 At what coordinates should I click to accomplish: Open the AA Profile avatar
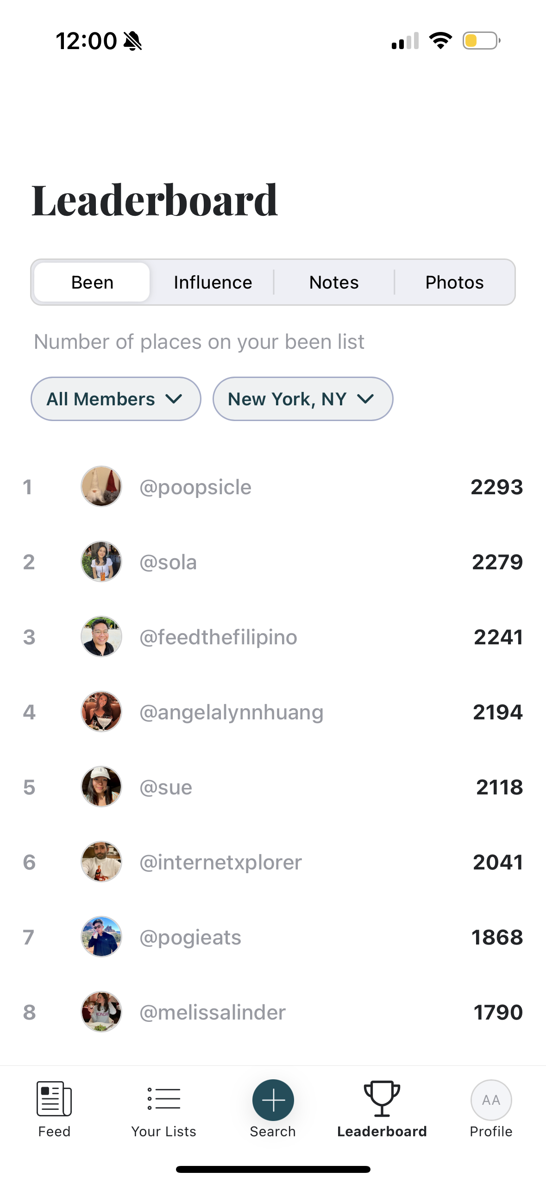click(491, 1100)
